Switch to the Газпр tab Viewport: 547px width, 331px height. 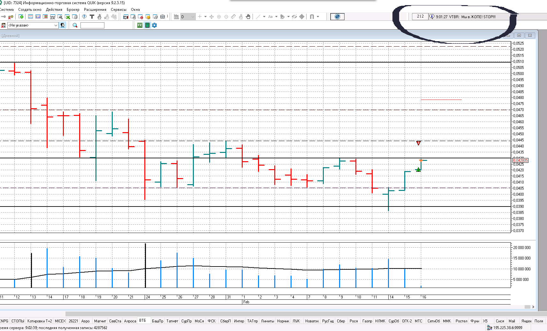367,321
